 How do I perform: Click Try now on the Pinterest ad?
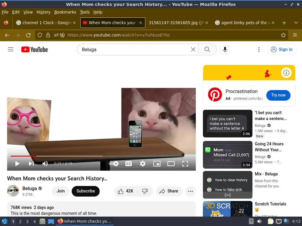click(278, 95)
